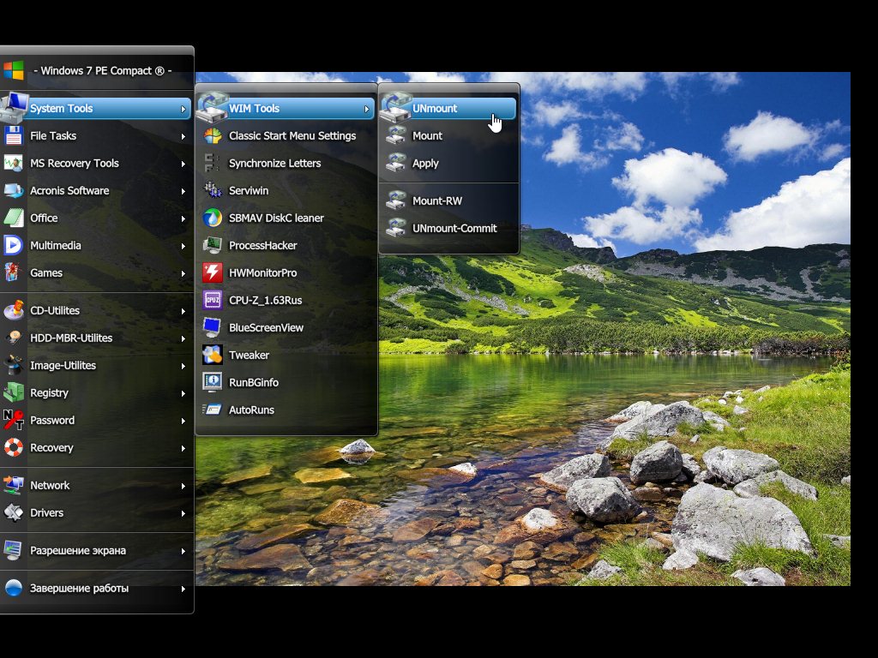878x658 pixels.
Task: Expand the Acronis Software submenu arrow
Action: (183, 191)
